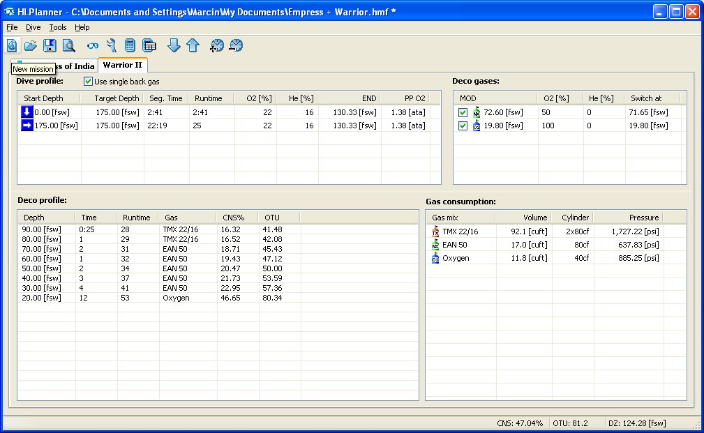The image size is (704, 433).
Task: Uncheck the 19.80 fsw oxygen deco gas checkbox
Action: coord(463,126)
